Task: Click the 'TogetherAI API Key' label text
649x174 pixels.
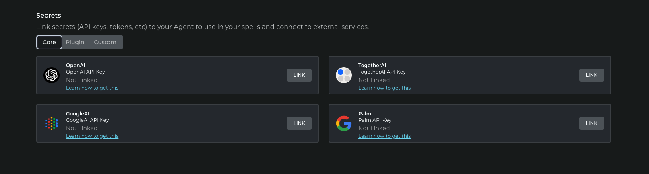Action: coord(382,72)
